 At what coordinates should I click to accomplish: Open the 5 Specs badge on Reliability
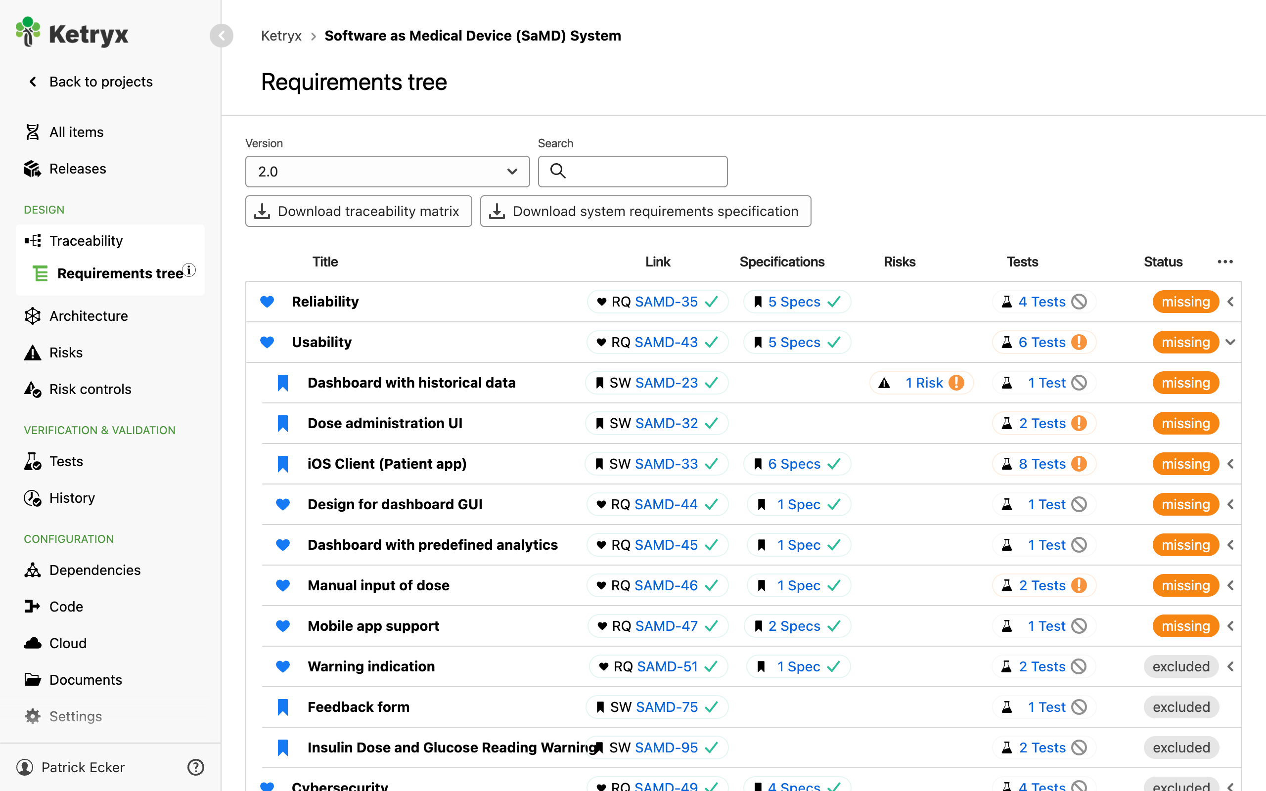[797, 302]
